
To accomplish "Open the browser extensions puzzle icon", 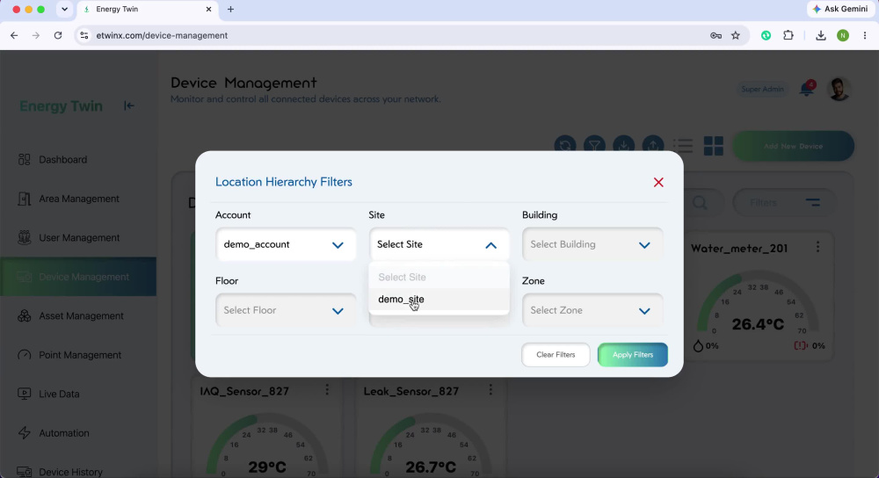I will pyautogui.click(x=788, y=35).
